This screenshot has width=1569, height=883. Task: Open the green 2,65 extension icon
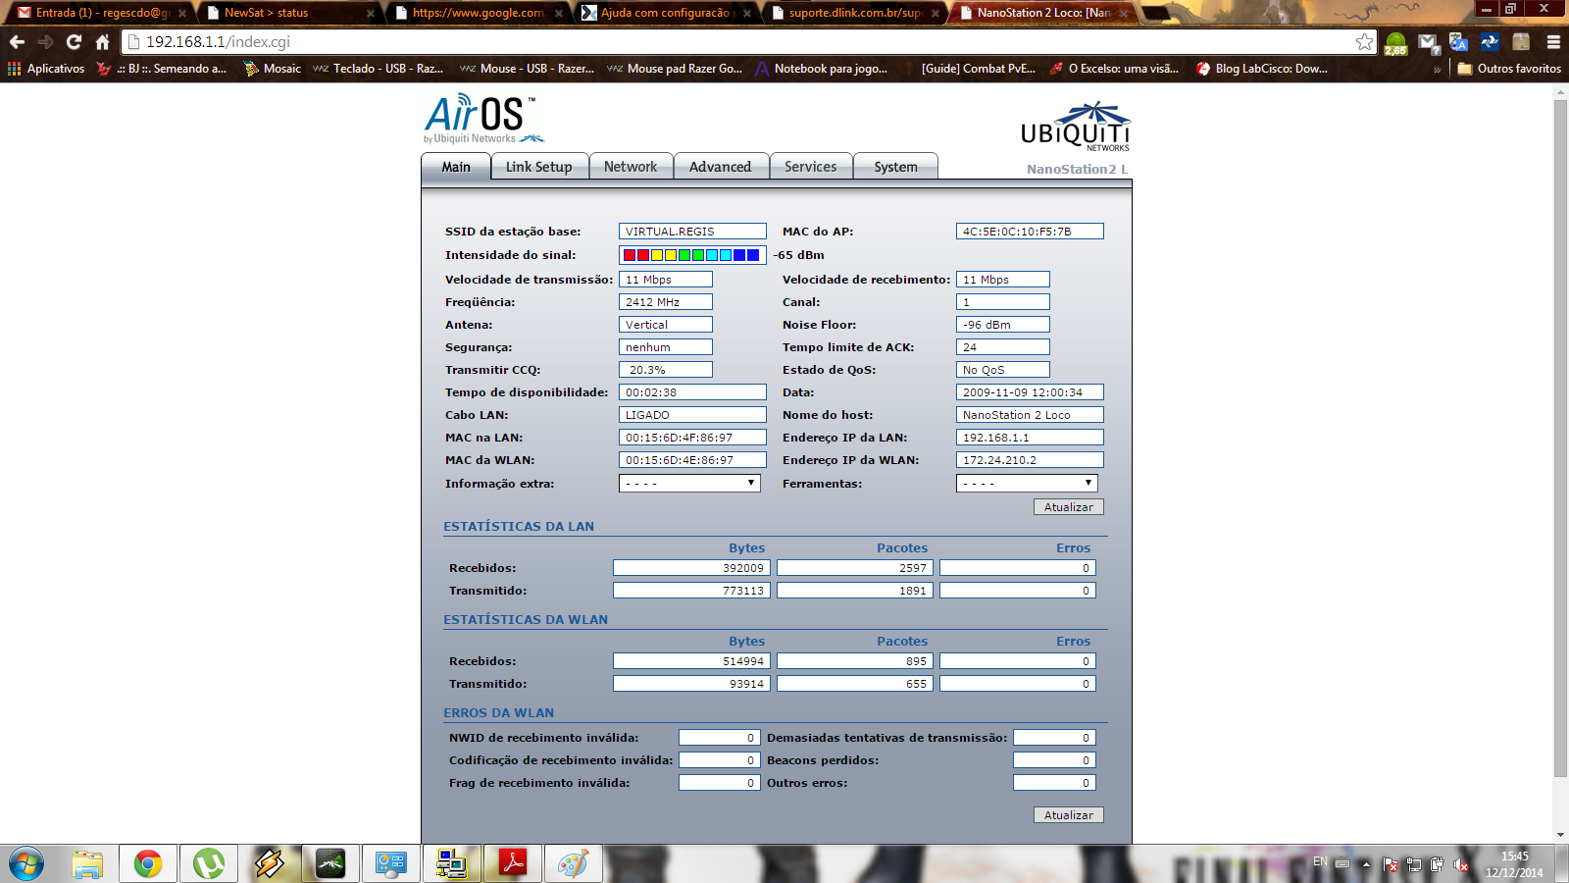point(1395,43)
